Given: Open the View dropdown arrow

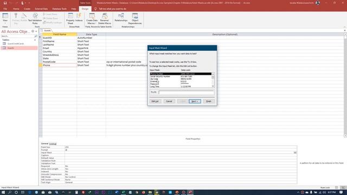Looking at the screenshot, I should 5,23.
